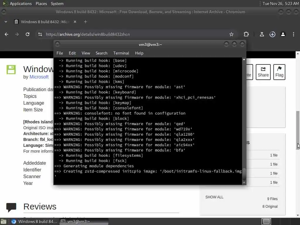Screen dimensions: 300x225
Task: Open site information icon in address bar
Action: click(40, 35)
